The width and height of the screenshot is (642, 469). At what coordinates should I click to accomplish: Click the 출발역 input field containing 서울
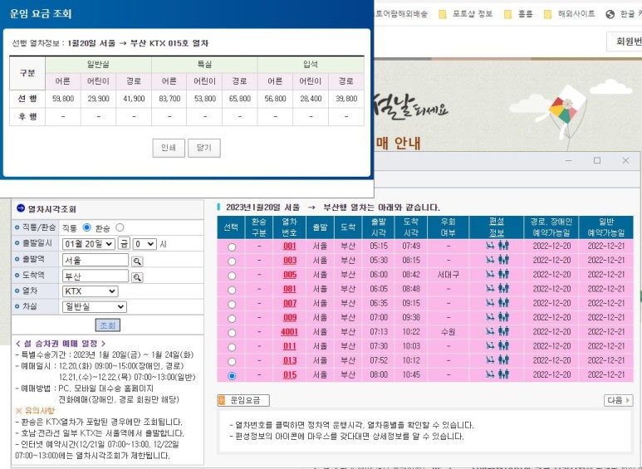pyautogui.click(x=96, y=260)
